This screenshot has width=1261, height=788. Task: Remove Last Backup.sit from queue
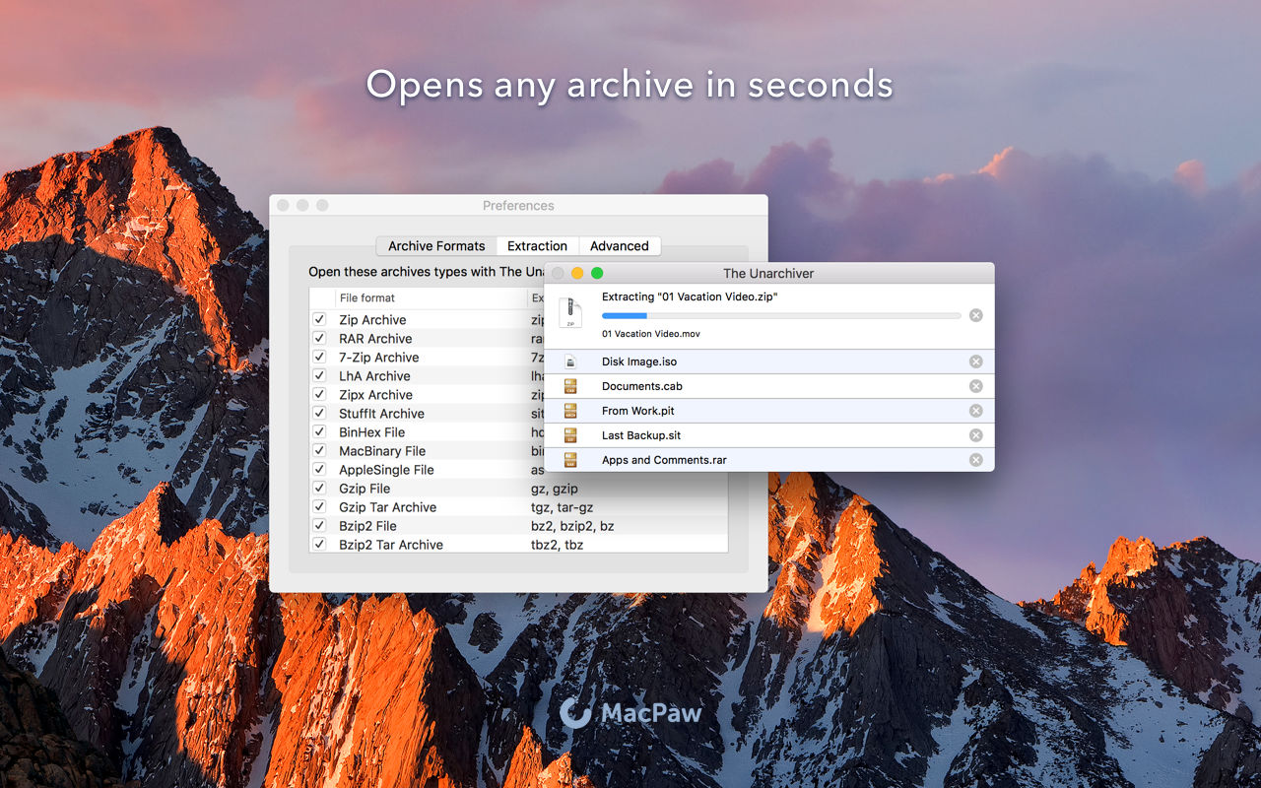click(x=975, y=435)
